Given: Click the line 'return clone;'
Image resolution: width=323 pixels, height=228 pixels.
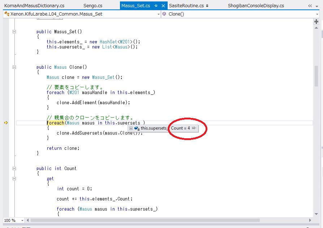Looking at the screenshot, I should pyautogui.click(x=63, y=148).
